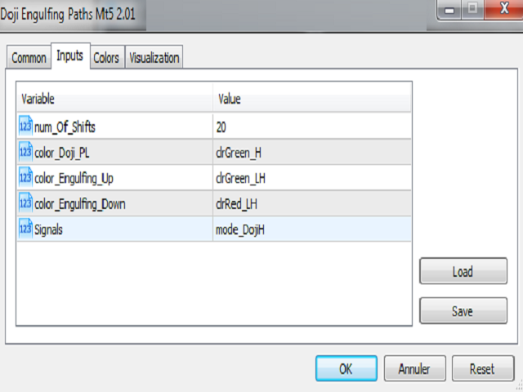Click the Variable column header
Image resolution: width=523 pixels, height=392 pixels.
114,99
